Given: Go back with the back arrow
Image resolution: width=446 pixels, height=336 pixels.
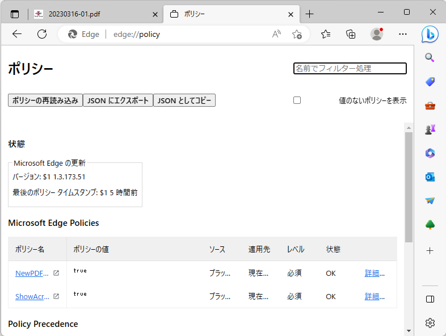Looking at the screenshot, I should click(17, 34).
